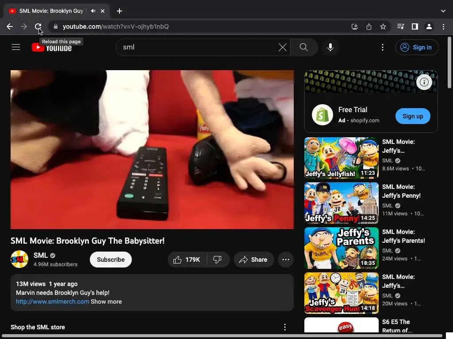Open Shop the SML store options menu
Image resolution: width=453 pixels, height=339 pixels.
pyautogui.click(x=285, y=327)
